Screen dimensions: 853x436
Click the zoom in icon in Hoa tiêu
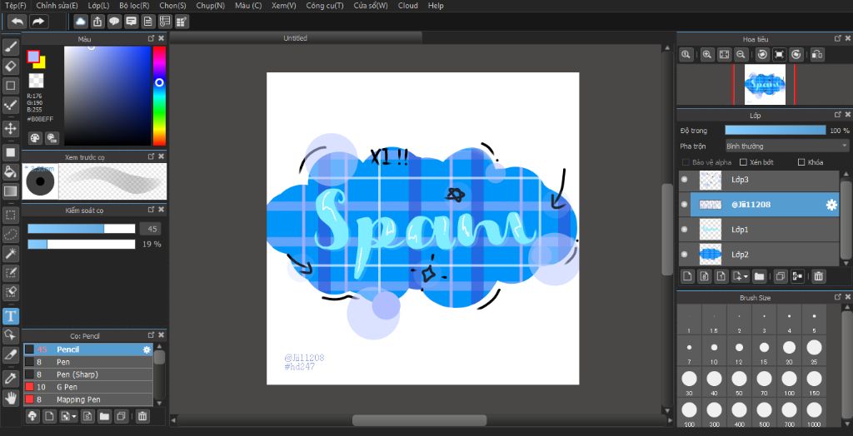pos(706,54)
